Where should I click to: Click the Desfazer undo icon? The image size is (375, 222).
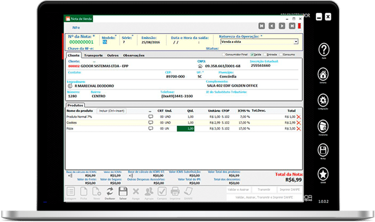point(109,192)
